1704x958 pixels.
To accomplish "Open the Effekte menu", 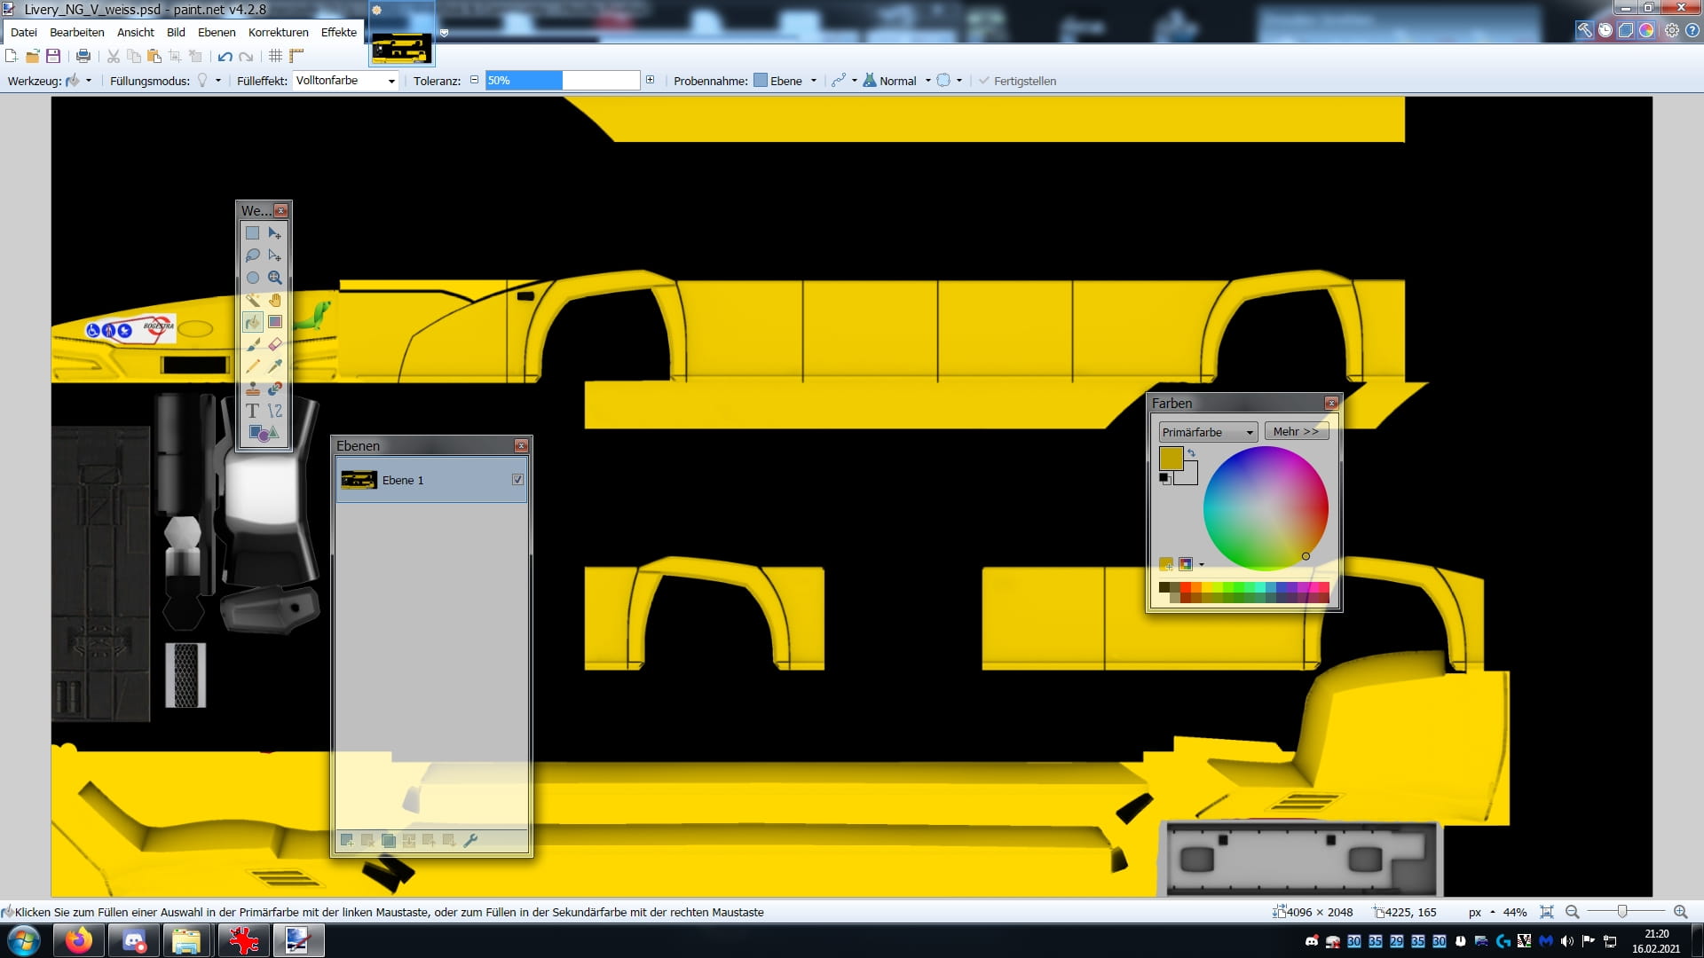I will coord(338,32).
